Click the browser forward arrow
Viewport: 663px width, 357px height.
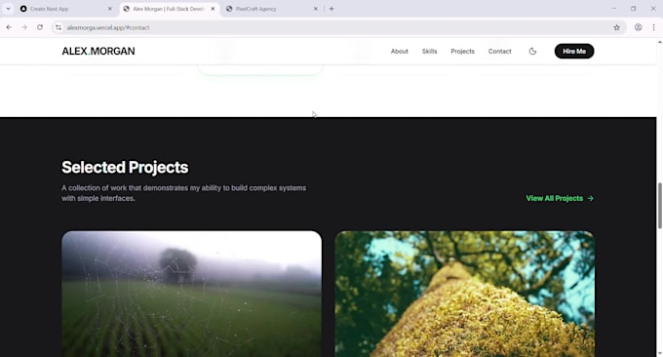tap(24, 27)
